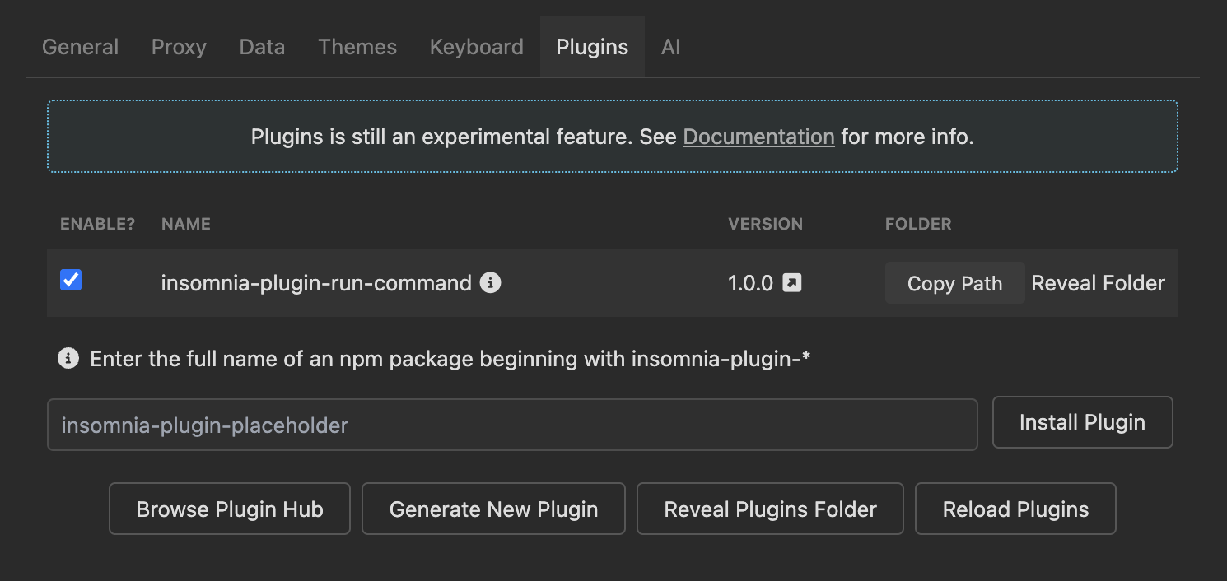1227x581 pixels.
Task: Select the Themes tab
Action: 357,47
